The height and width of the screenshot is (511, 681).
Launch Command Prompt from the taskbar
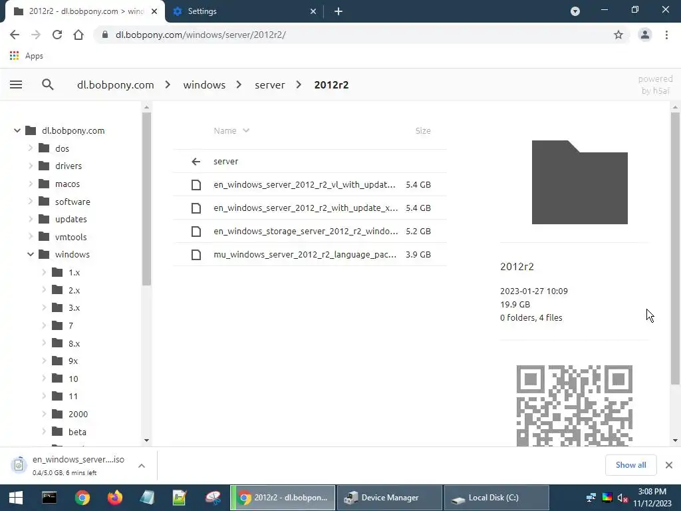[49, 498]
